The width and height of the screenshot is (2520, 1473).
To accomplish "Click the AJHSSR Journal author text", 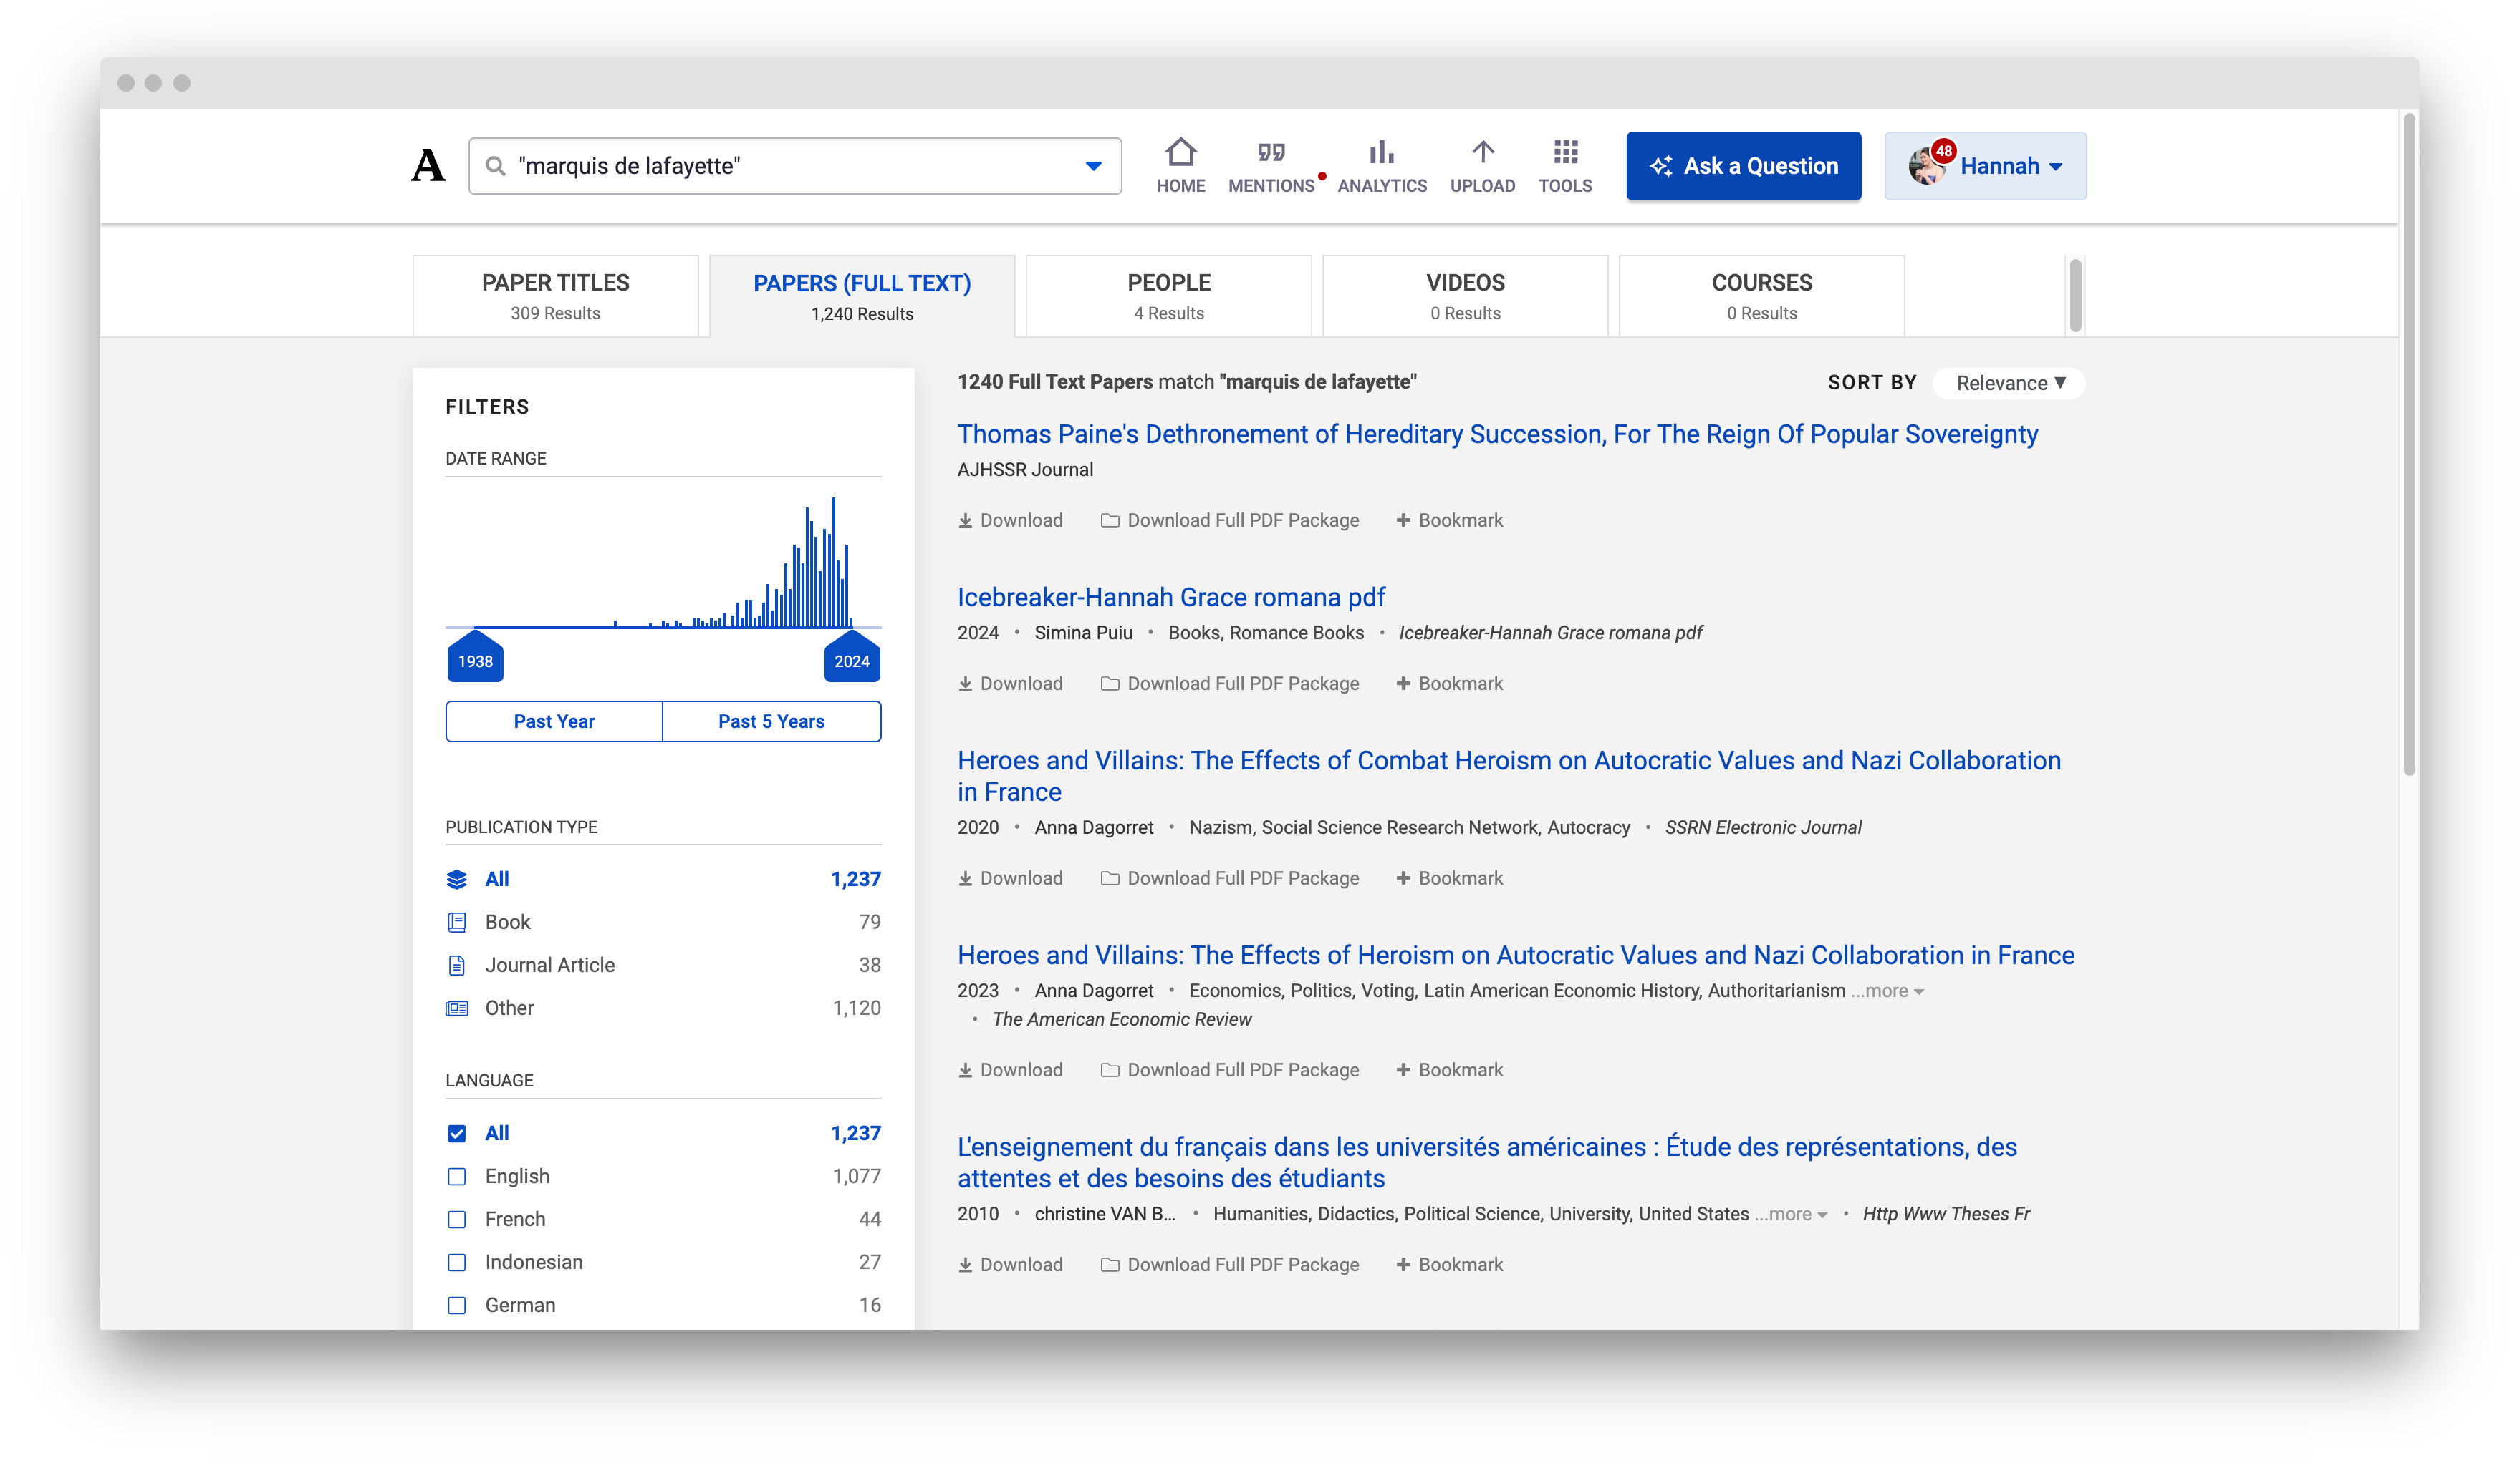I will (x=1025, y=470).
